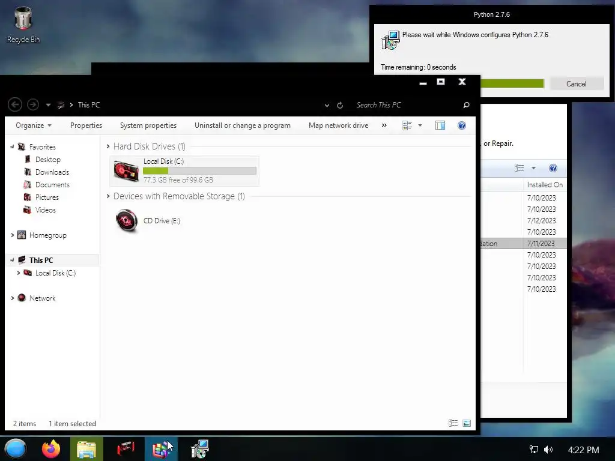Click Uninstall or change a program

(243, 125)
